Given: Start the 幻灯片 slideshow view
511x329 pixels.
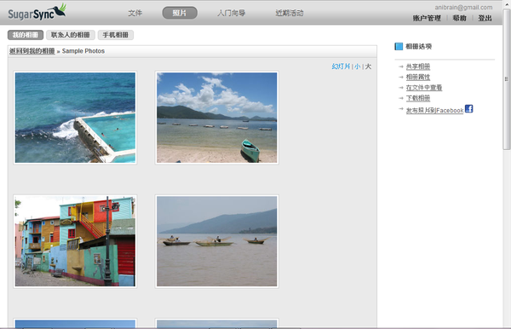Looking at the screenshot, I should click(341, 66).
